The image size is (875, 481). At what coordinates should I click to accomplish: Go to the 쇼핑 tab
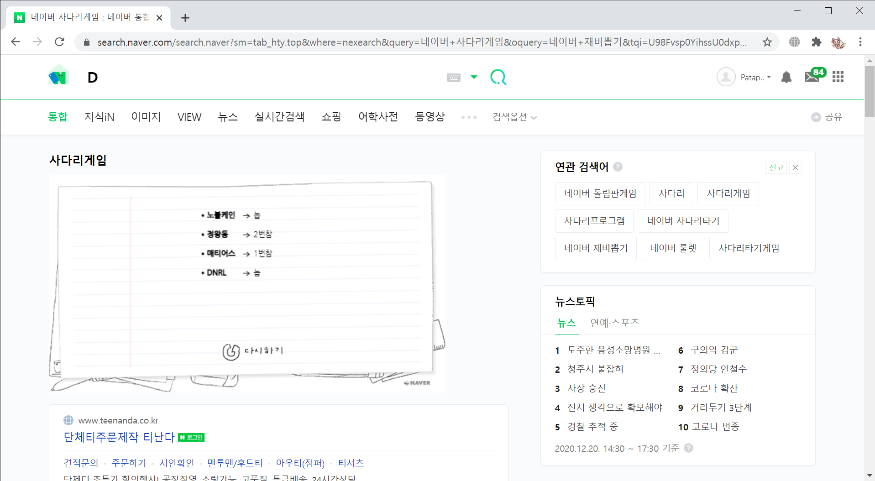pos(331,117)
